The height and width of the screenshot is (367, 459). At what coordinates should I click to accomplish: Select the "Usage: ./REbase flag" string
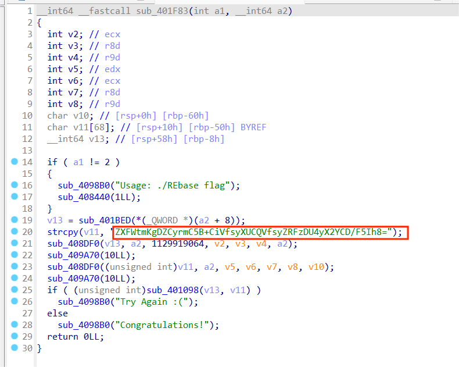(x=173, y=186)
